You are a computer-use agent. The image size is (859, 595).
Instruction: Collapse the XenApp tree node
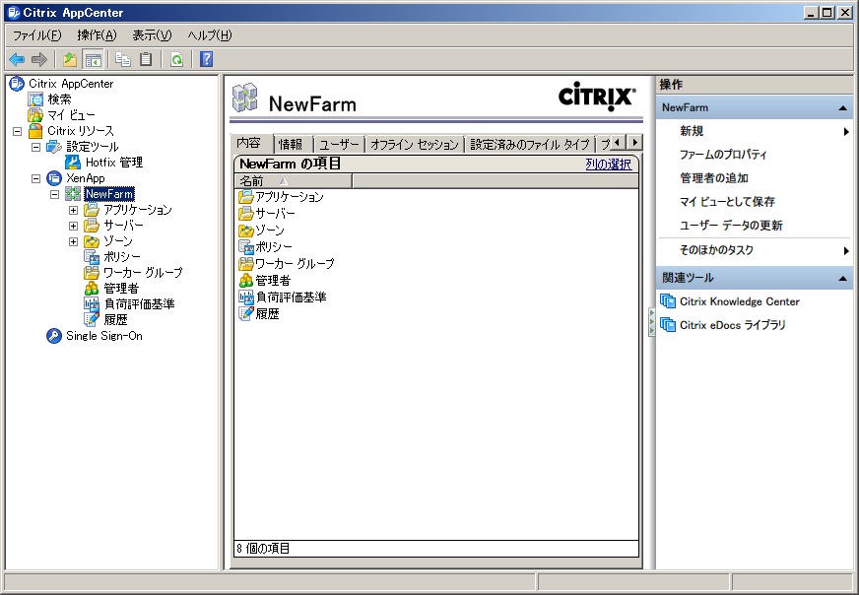(35, 178)
